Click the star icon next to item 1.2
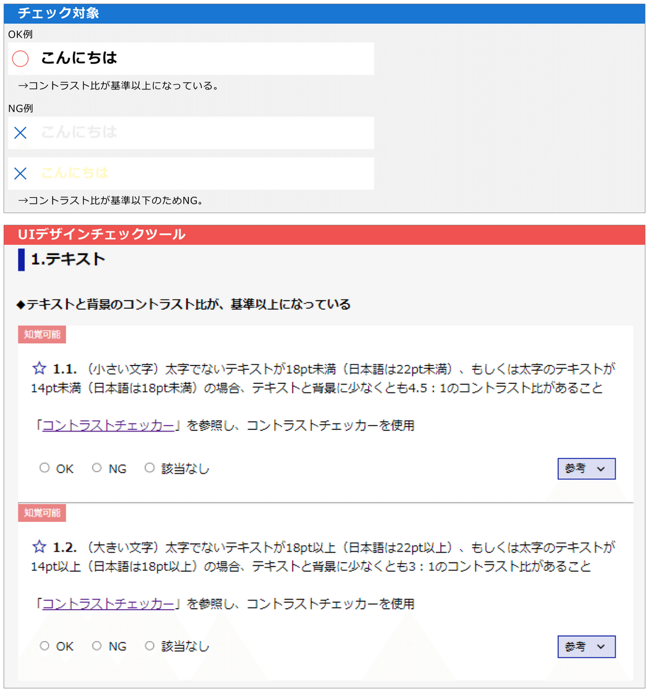 [x=38, y=547]
